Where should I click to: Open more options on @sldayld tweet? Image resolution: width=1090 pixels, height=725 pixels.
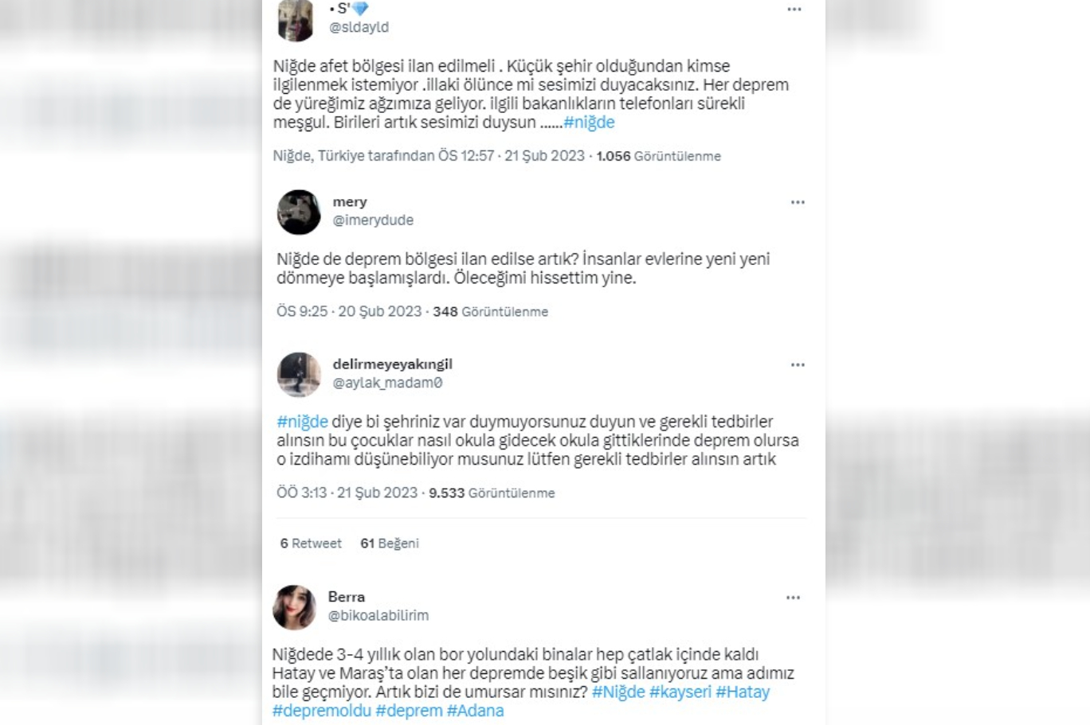click(794, 10)
